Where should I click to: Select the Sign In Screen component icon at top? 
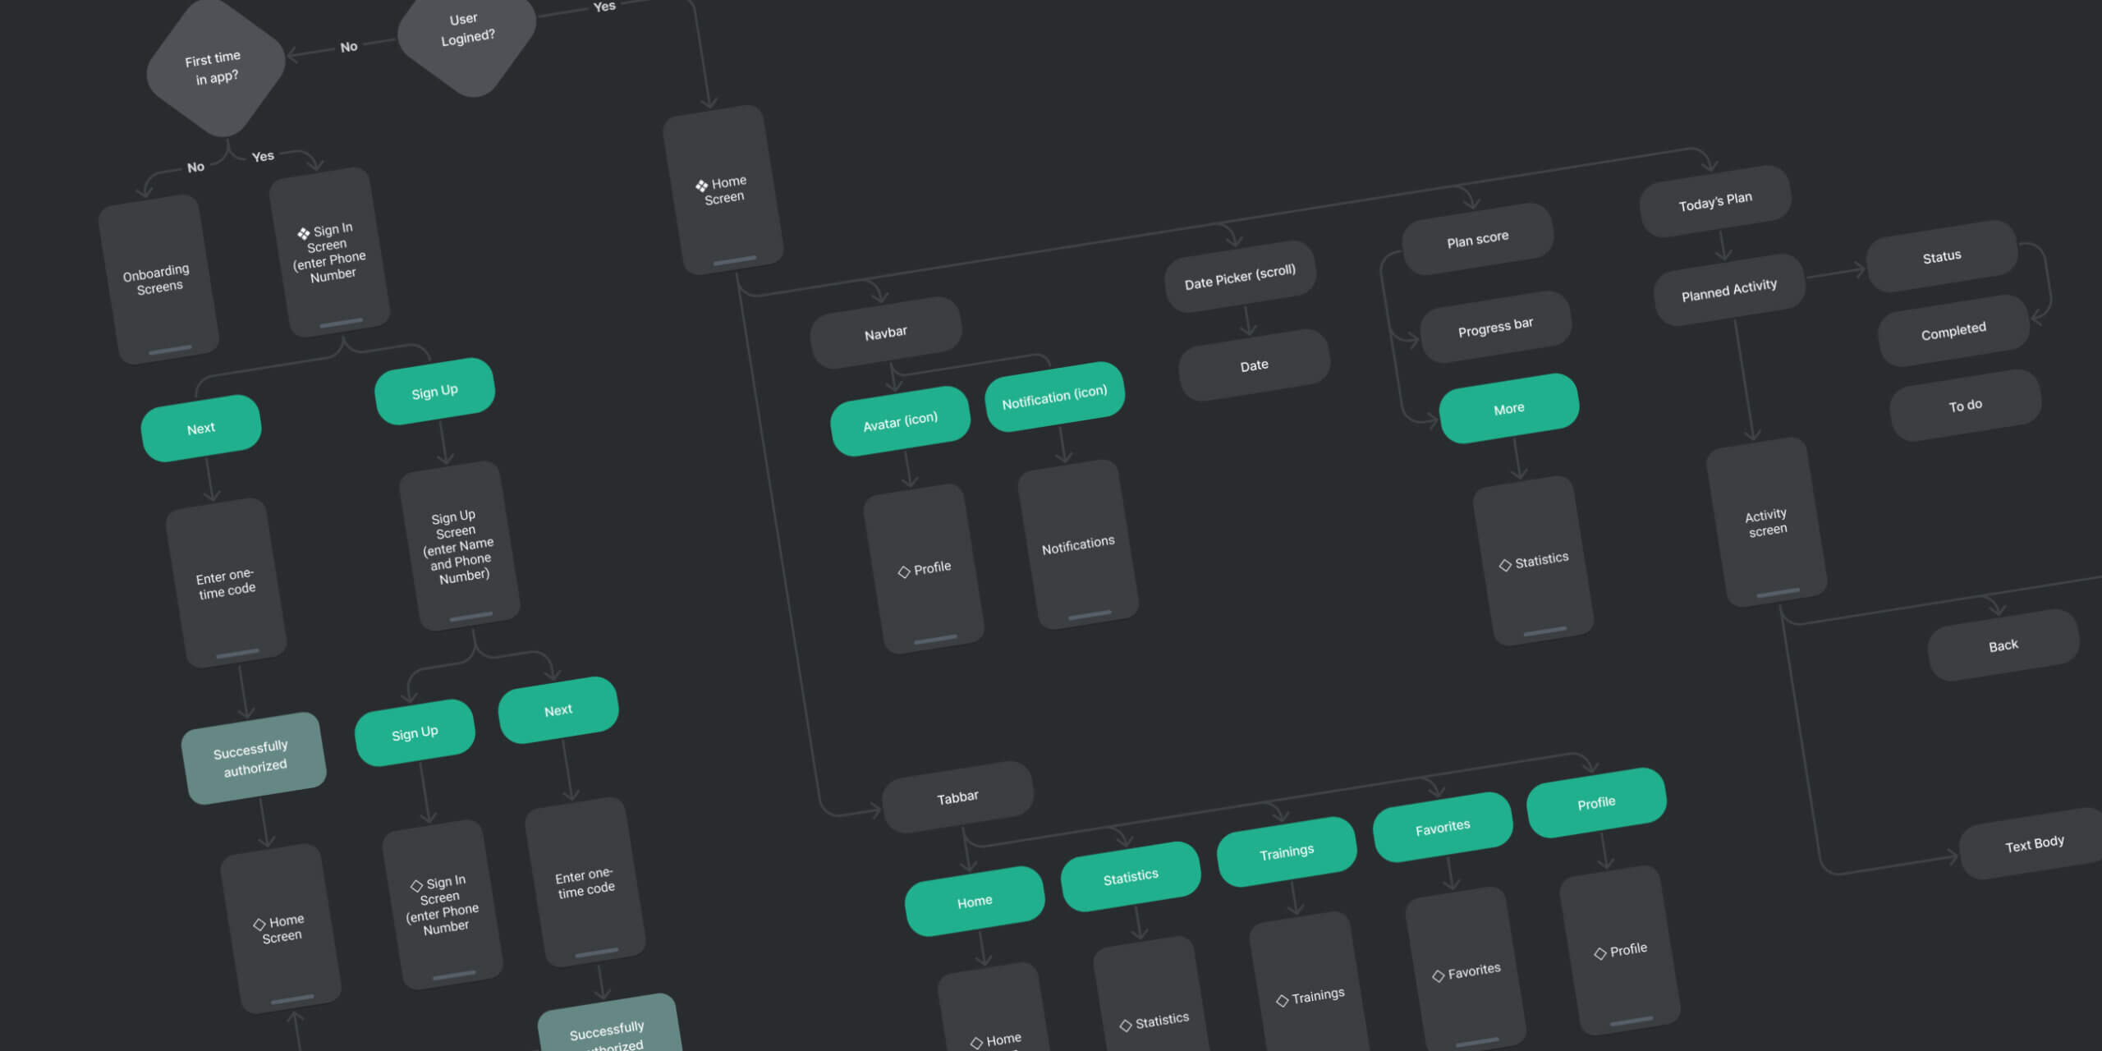(x=304, y=233)
